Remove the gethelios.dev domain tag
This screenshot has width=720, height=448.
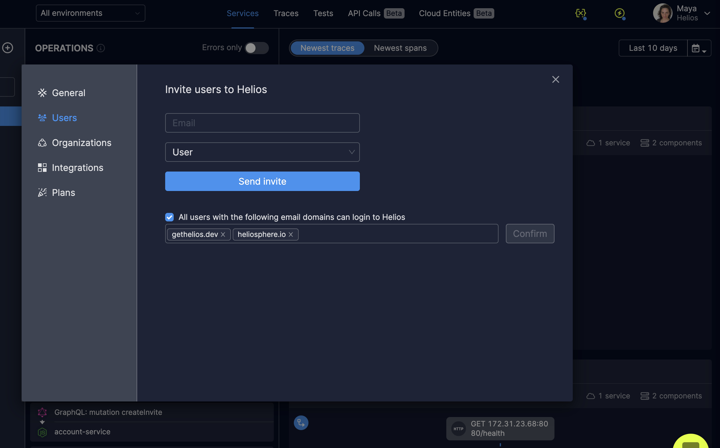tap(223, 234)
